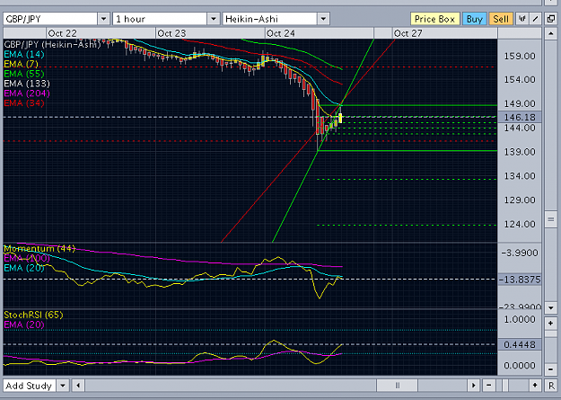Click the latest yellow Heikin-Ashi candle
Image resolution: width=561 pixels, height=400 pixels.
(340, 118)
